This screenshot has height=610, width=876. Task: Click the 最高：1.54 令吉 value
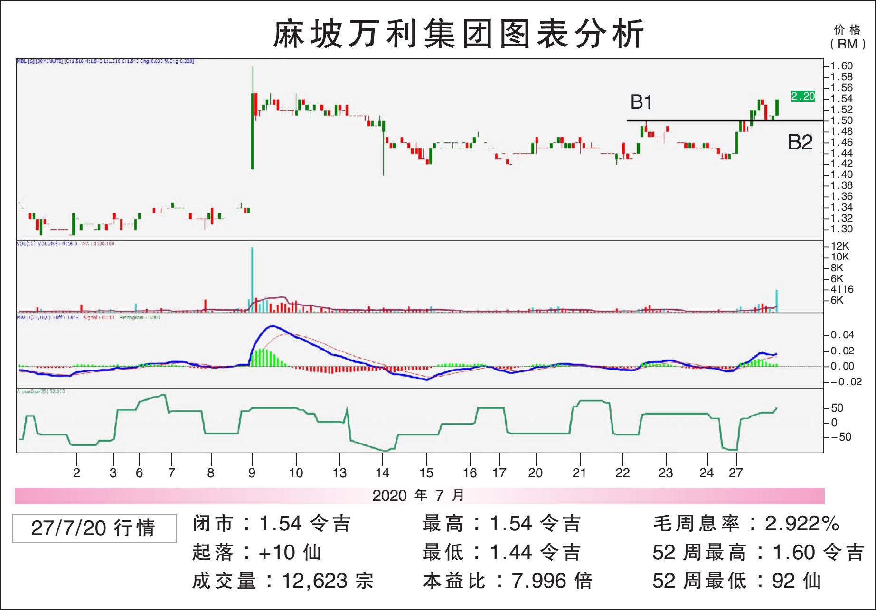pyautogui.click(x=502, y=524)
